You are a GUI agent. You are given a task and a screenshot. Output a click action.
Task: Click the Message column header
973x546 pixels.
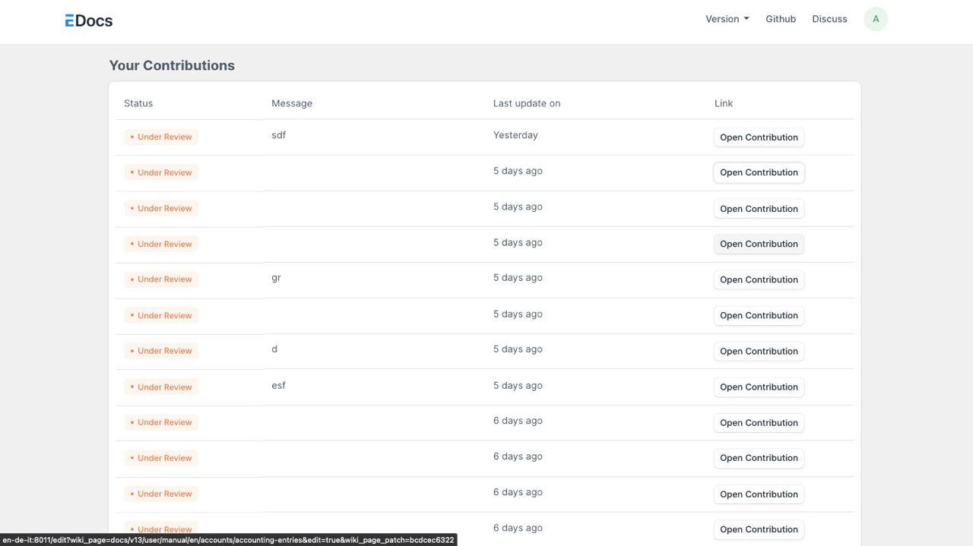click(292, 103)
